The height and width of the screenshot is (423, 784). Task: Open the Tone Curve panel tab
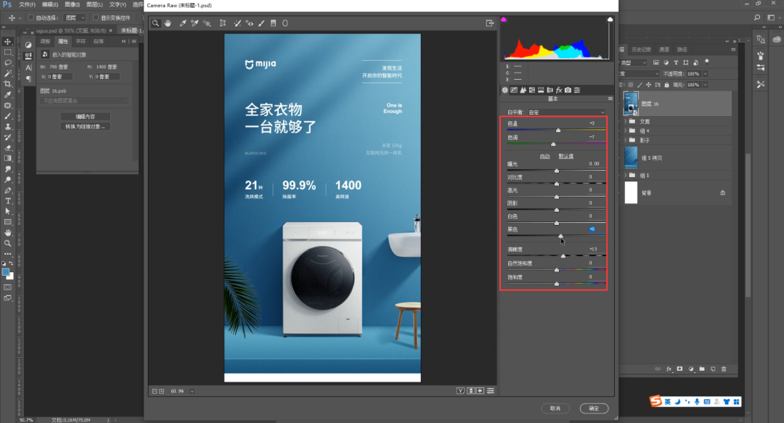[x=513, y=90]
